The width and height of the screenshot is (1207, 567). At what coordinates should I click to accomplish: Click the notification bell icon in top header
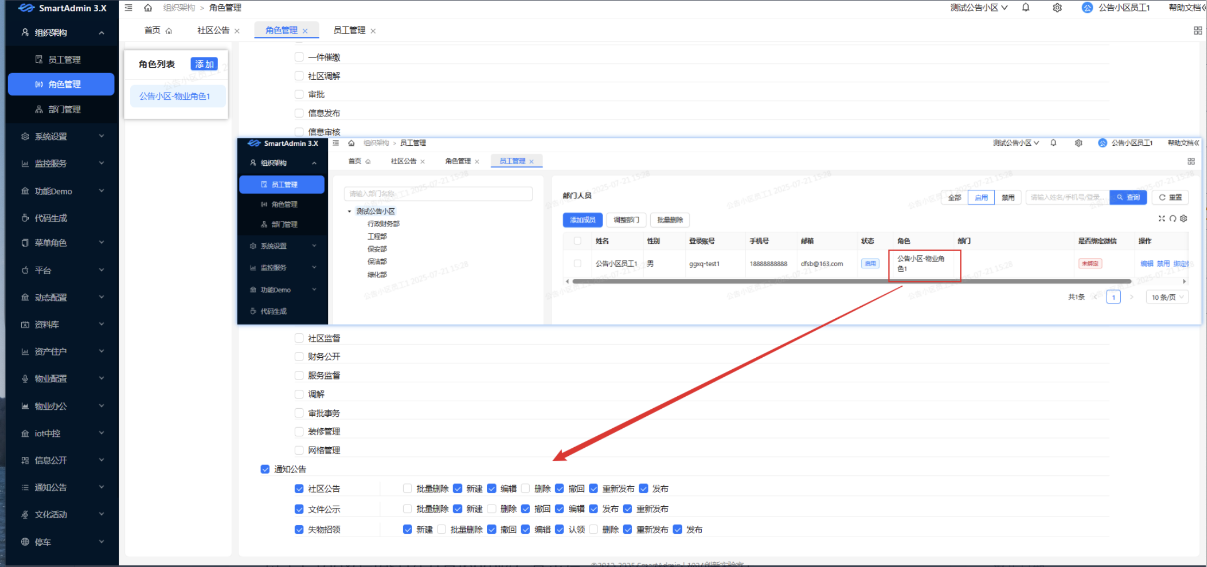point(1026,8)
